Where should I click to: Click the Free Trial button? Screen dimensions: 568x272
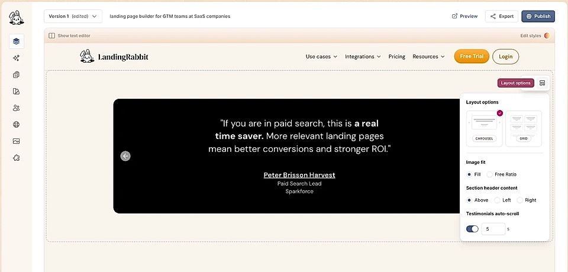(472, 57)
